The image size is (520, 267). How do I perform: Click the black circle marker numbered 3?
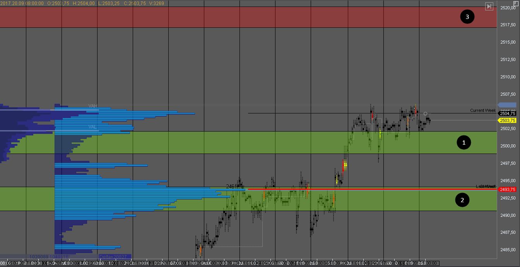[467, 17]
